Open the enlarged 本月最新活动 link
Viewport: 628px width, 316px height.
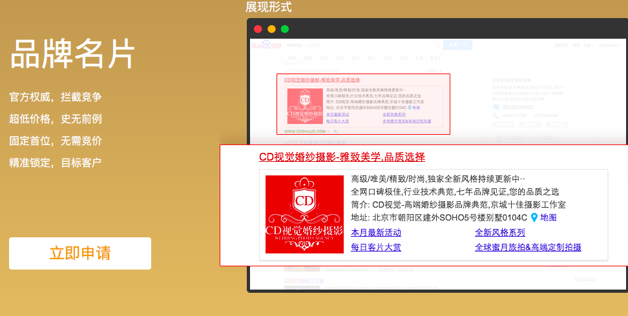(x=375, y=232)
